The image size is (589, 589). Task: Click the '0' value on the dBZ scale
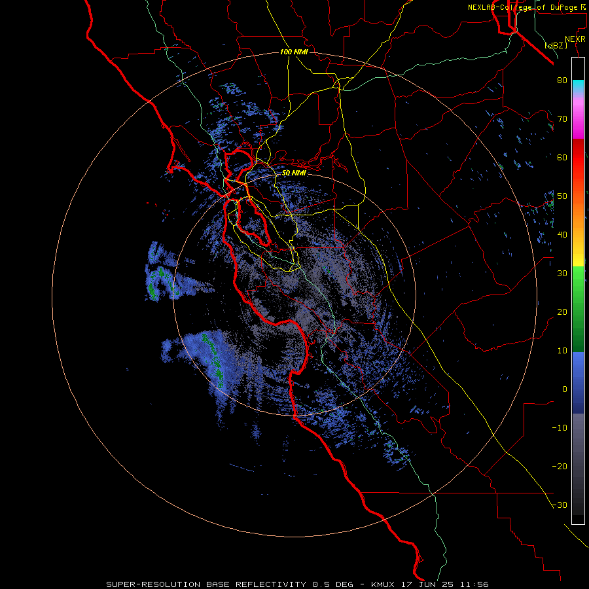tap(565, 389)
